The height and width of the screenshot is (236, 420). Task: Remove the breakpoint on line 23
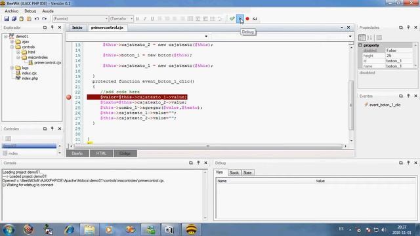69,97
